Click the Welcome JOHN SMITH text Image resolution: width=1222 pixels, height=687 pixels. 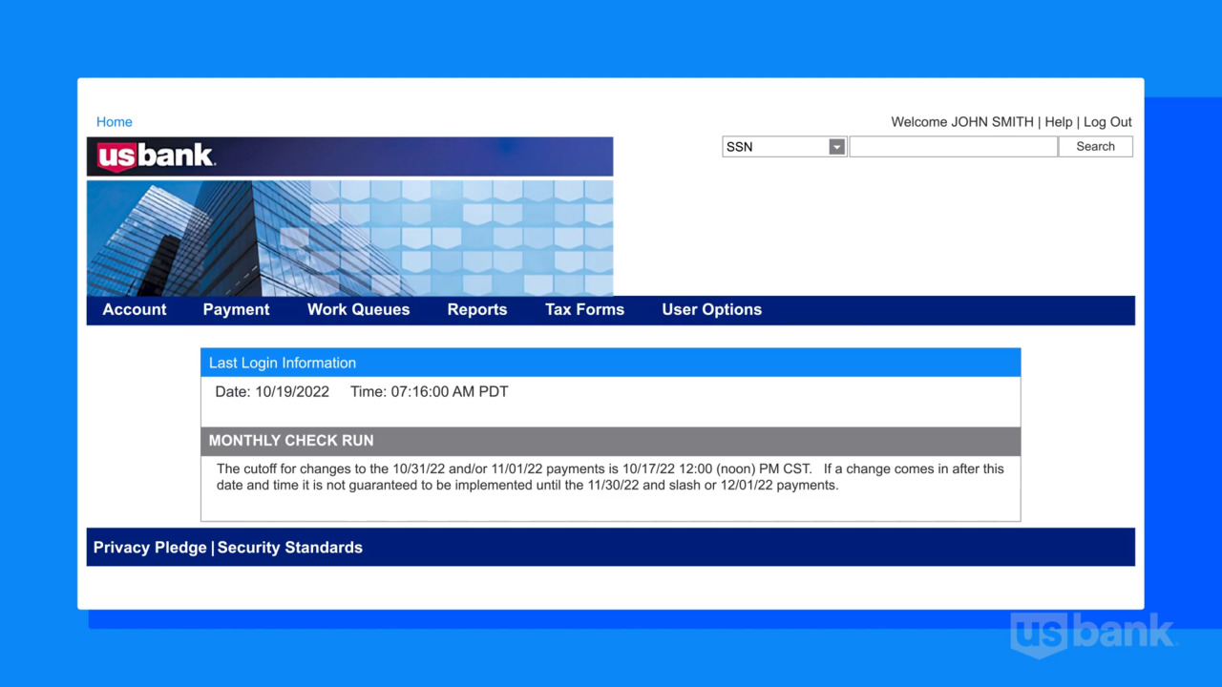[961, 122]
